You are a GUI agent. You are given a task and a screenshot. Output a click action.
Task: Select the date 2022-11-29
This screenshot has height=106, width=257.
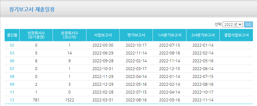coord(103,76)
